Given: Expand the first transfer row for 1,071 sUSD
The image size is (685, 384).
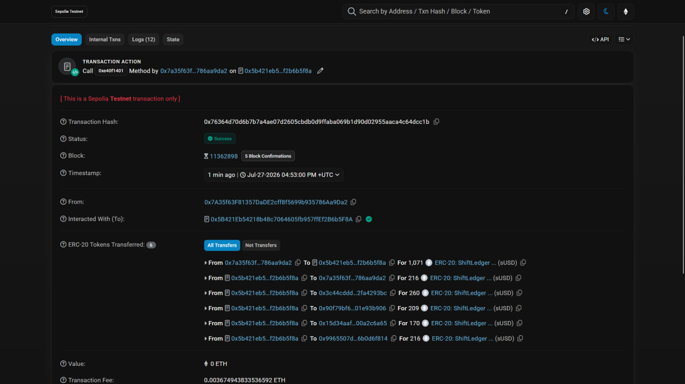Looking at the screenshot, I should (205, 263).
